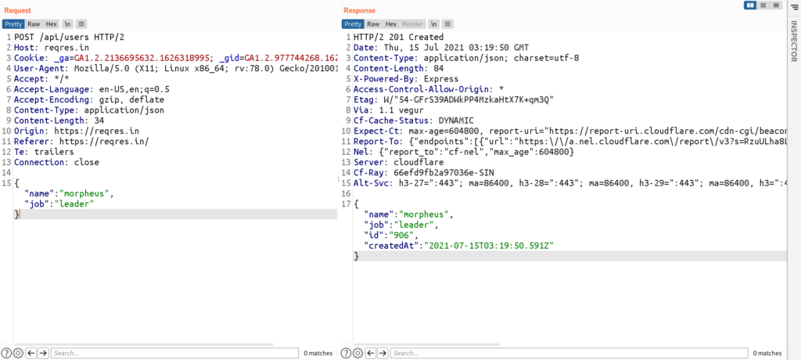Toggle non-printable characters (\n) in Response
Viewport: 801px width, 360px height.
click(x=433, y=24)
